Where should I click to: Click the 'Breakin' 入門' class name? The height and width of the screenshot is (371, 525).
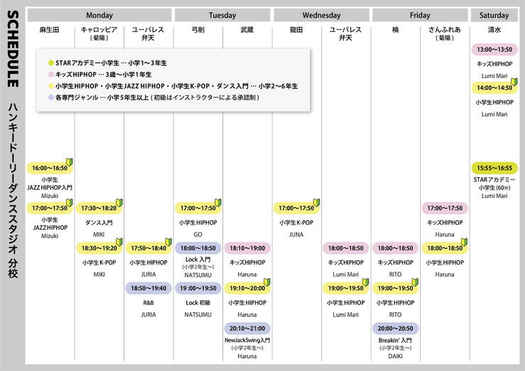pos(396,340)
